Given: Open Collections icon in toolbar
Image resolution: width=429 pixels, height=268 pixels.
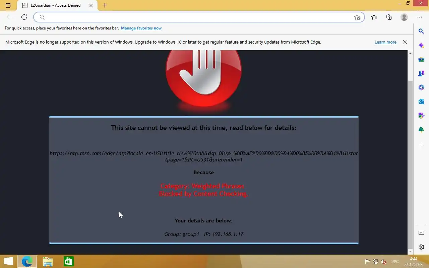Looking at the screenshot, I should [x=389, y=17].
